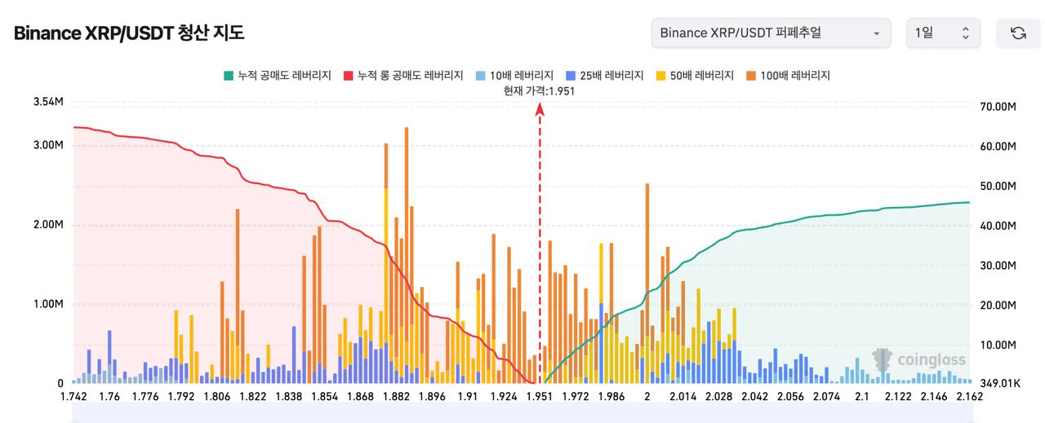Click the 2.014 price axis label
1045x423 pixels.
tap(683, 397)
